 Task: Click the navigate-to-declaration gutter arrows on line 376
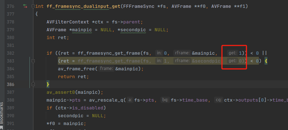coord(25,6)
